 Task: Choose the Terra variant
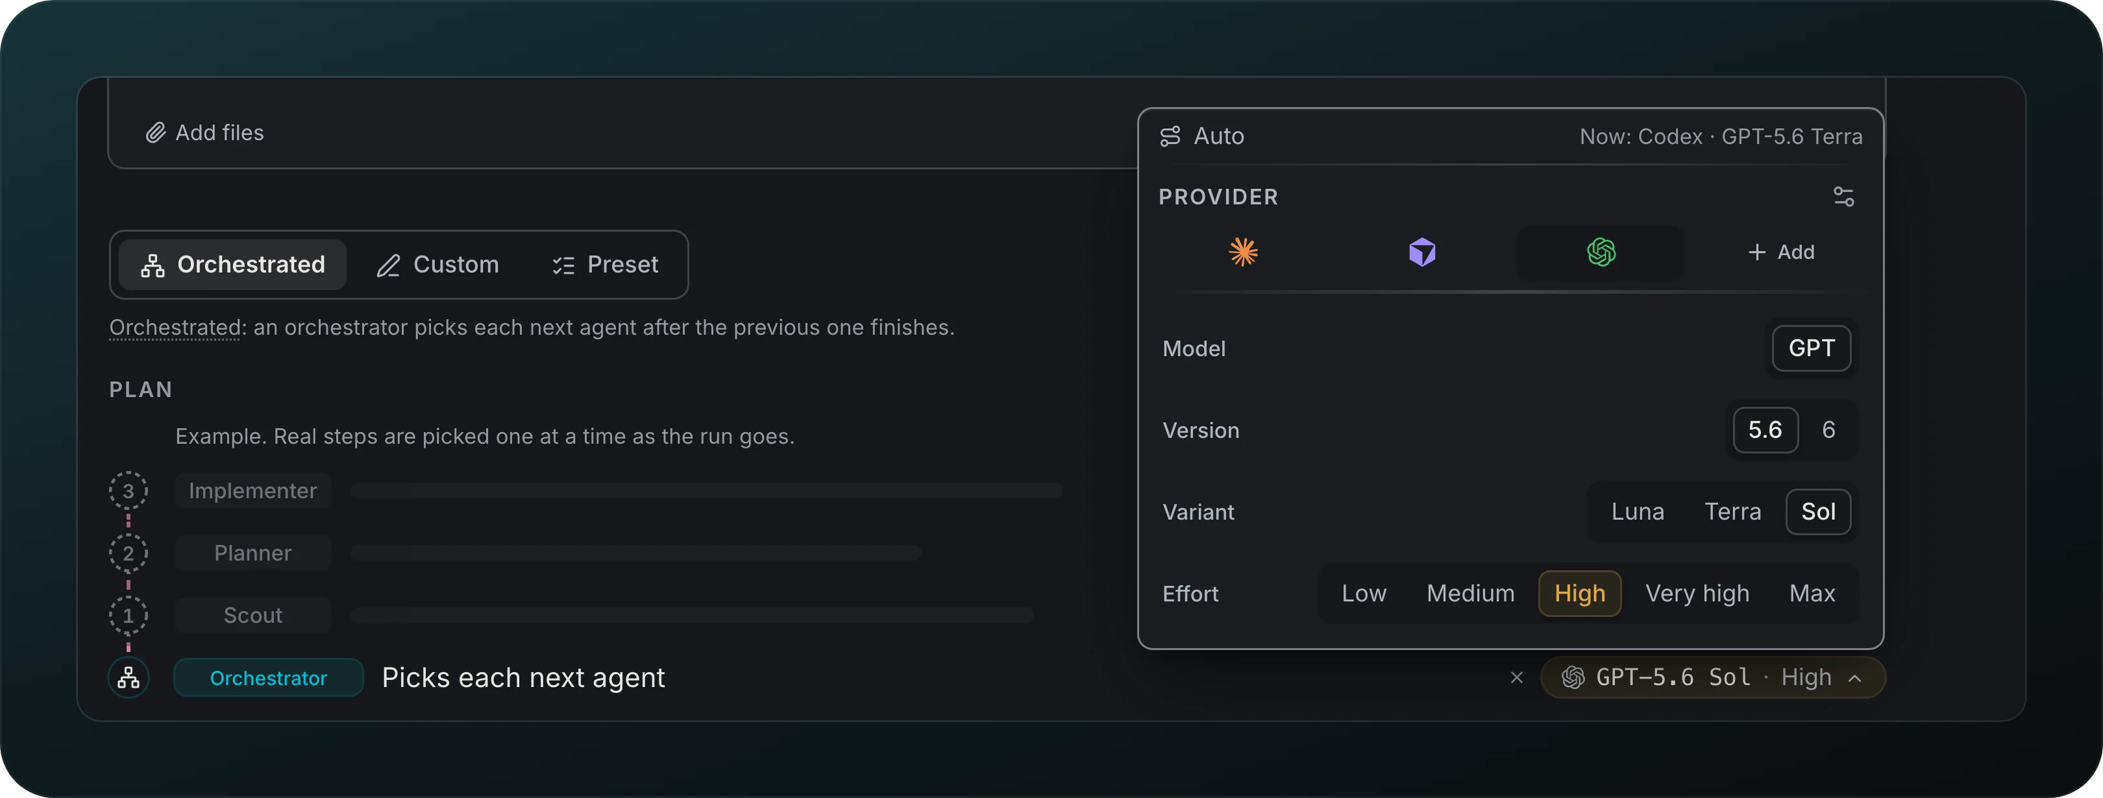pyautogui.click(x=1732, y=512)
